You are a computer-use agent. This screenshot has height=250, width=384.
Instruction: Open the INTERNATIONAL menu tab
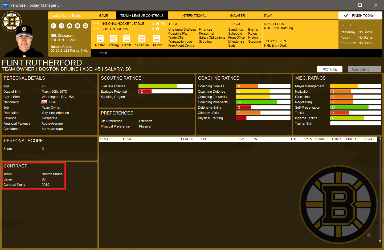tap(194, 16)
